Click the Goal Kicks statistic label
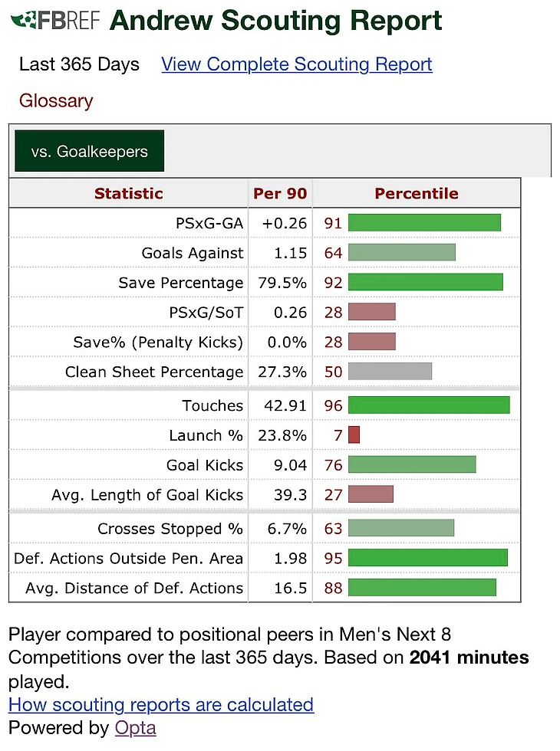The image size is (560, 751). 205,465
